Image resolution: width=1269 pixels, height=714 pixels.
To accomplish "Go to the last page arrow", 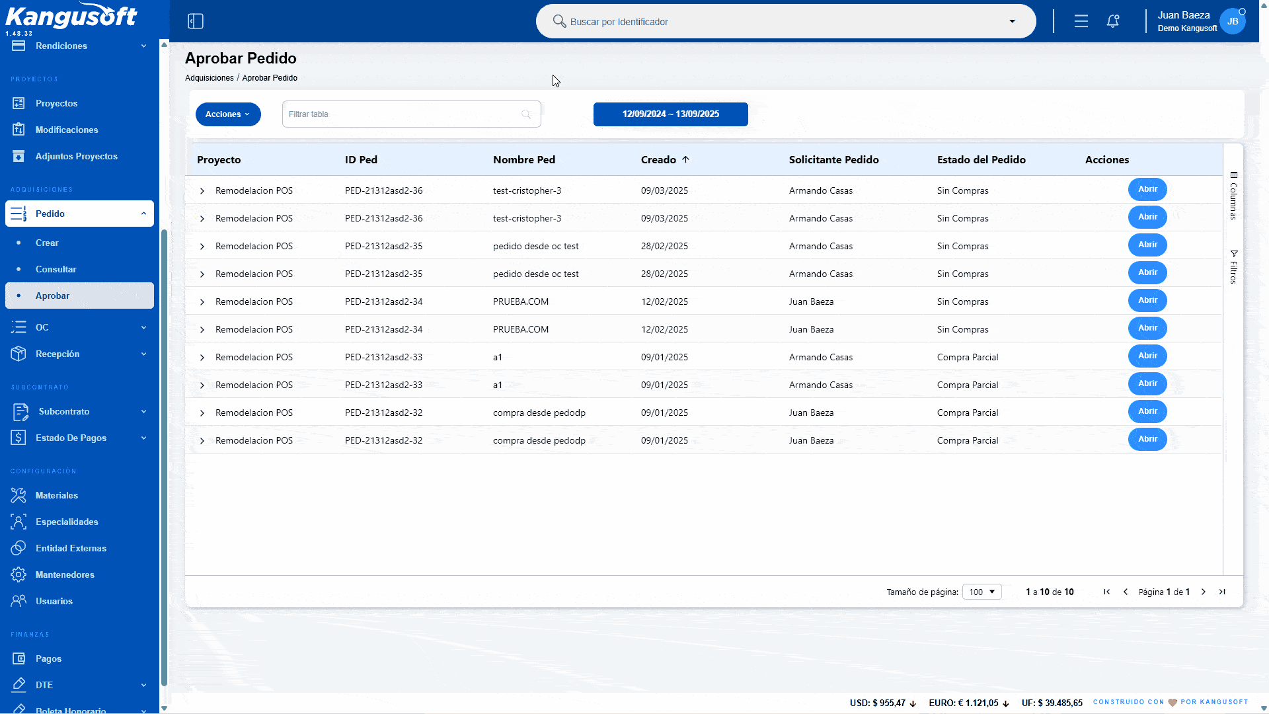I will point(1222,592).
